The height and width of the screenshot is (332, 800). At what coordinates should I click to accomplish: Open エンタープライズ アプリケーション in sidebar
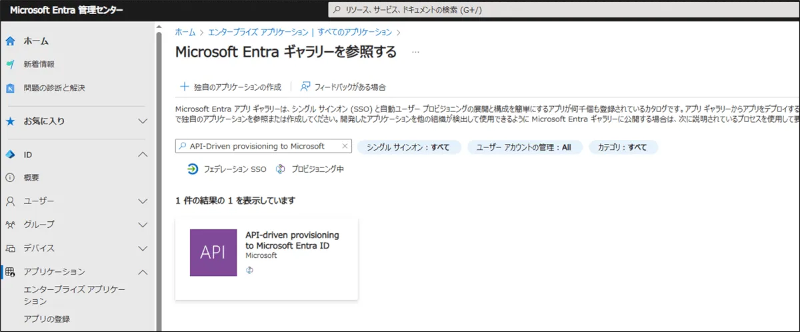tap(74, 295)
